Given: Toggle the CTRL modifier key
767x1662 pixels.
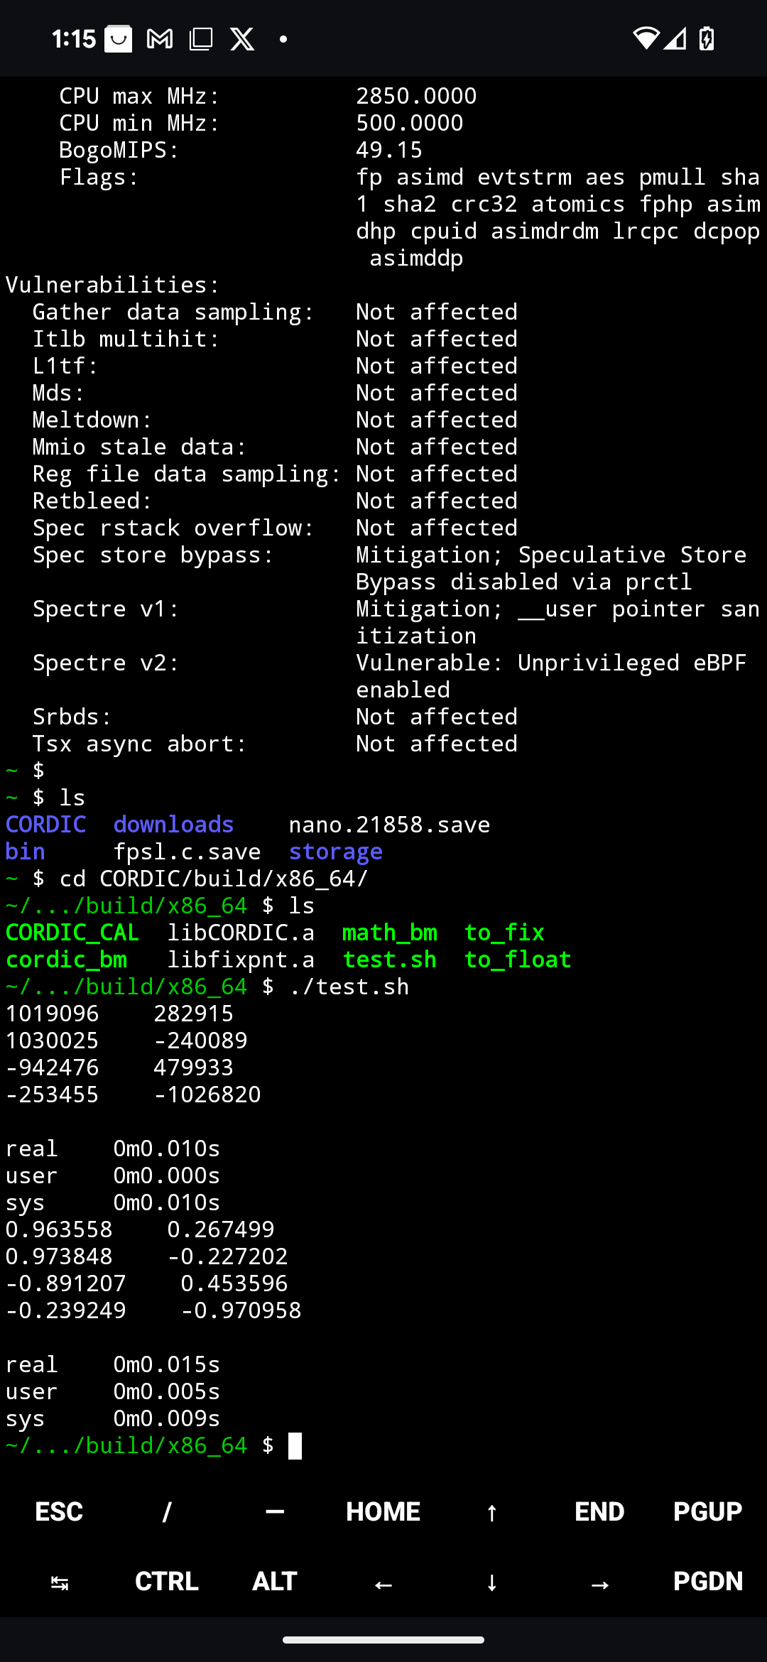Looking at the screenshot, I should click(x=167, y=1582).
